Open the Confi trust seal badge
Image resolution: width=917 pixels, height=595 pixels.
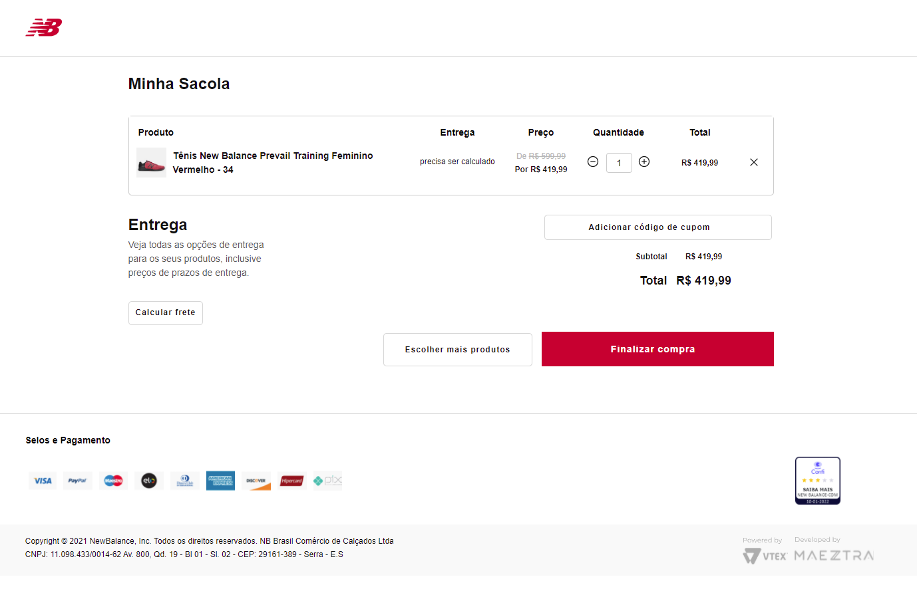[x=818, y=481]
